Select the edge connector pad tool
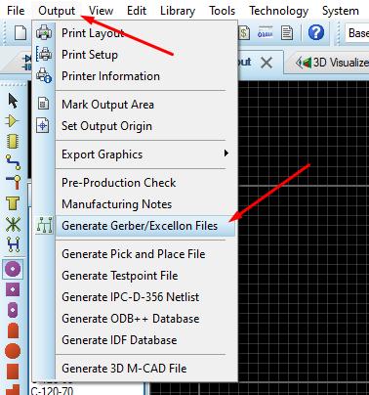Screen dimensions: 369x395 [x=13, y=330]
